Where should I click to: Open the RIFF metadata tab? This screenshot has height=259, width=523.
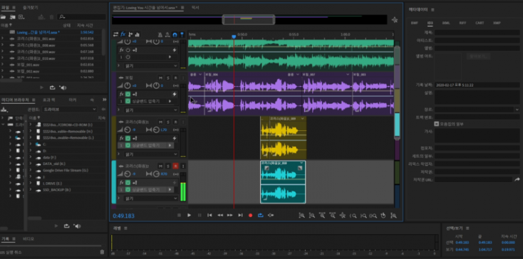click(462, 23)
